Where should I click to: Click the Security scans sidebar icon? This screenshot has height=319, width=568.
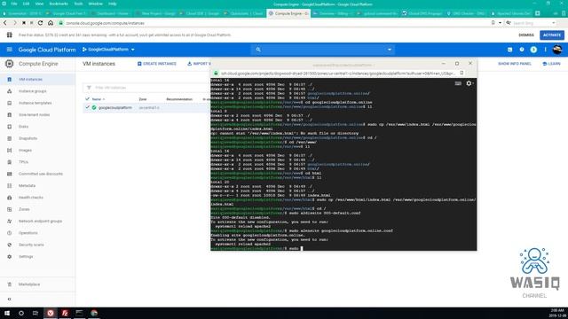pyautogui.click(x=10, y=245)
